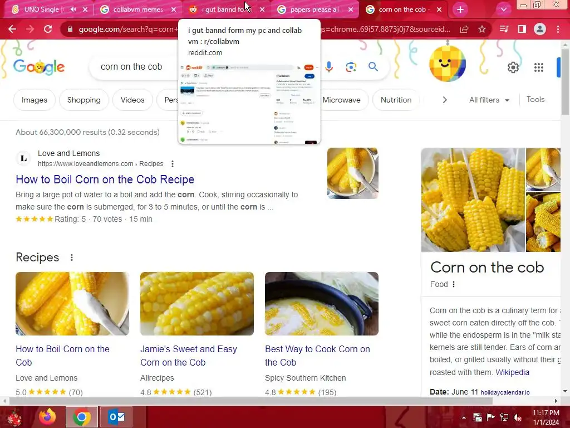Click the Love and Lemons result thumbnail
This screenshot has height=428, width=570.
(x=352, y=173)
